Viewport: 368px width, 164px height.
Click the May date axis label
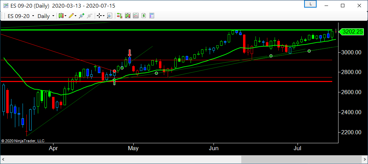134,148
